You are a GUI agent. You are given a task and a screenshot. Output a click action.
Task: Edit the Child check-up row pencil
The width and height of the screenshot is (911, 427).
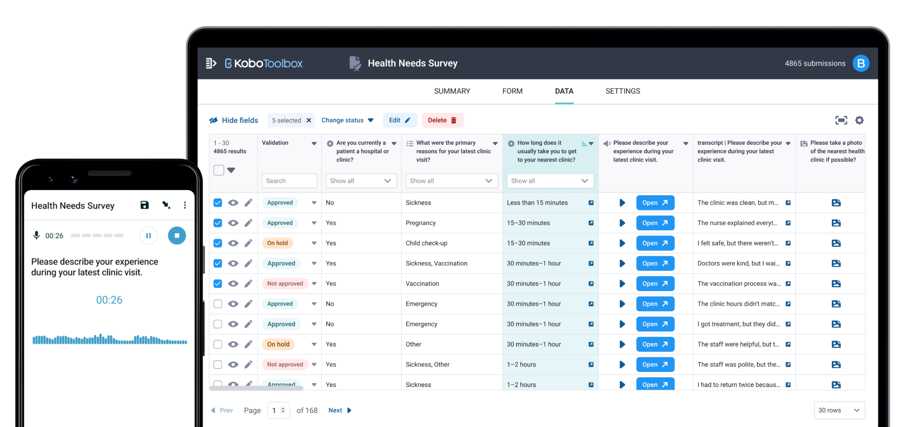click(x=248, y=243)
